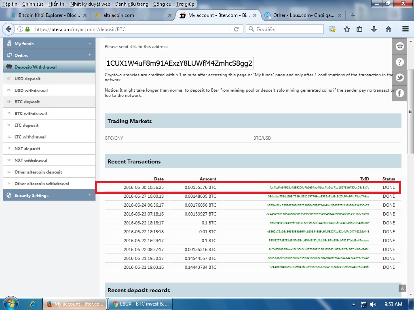414x310 pixels.
Task: Click the URL address bar
Action: click(x=131, y=29)
